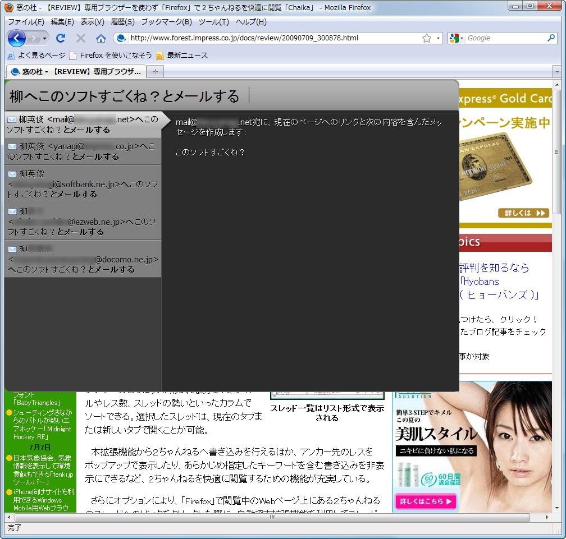Open Firefox を使いこなそう bookmark
Image resolution: width=566 pixels, height=539 pixels.
pos(111,56)
